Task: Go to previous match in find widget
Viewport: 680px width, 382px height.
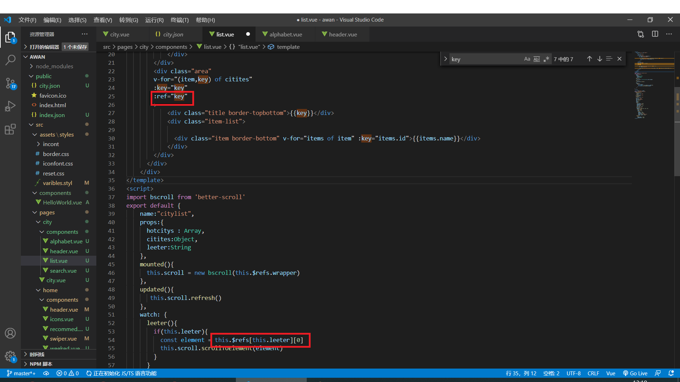Action: [x=589, y=59]
